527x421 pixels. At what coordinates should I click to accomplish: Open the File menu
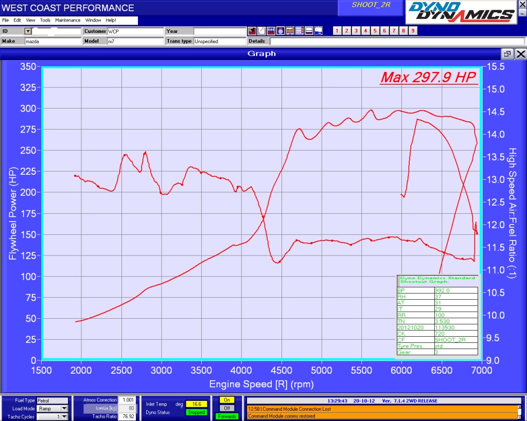(x=5, y=20)
